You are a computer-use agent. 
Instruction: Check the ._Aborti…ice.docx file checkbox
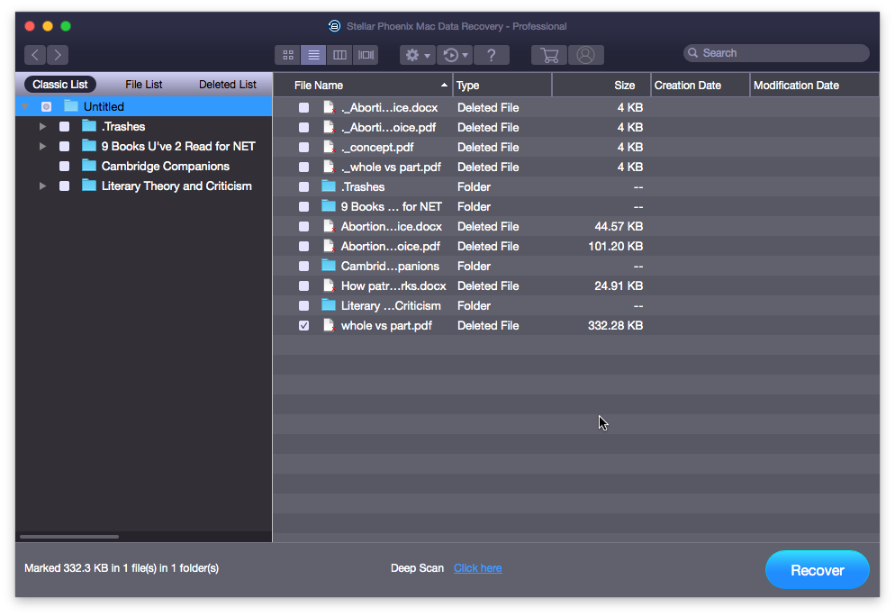[303, 107]
